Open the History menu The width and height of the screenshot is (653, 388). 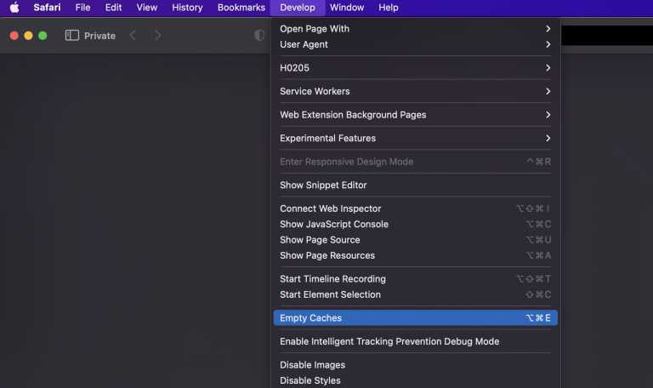coord(187,8)
